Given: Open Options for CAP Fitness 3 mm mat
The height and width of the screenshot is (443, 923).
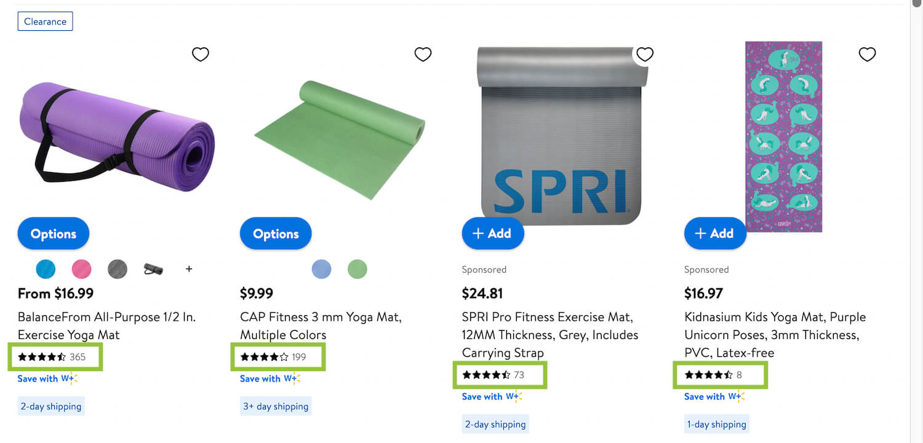Looking at the screenshot, I should point(276,233).
